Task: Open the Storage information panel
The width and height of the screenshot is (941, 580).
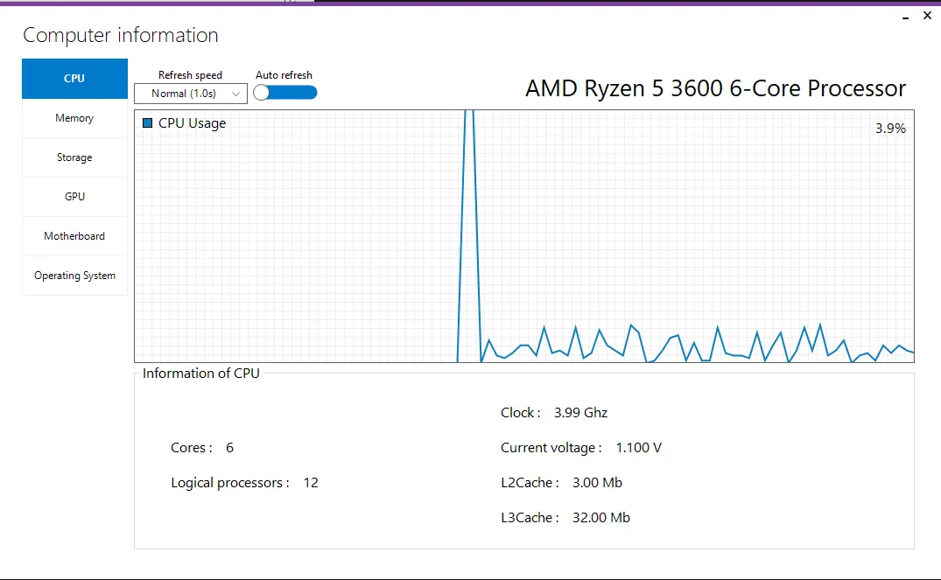Action: pos(74,157)
